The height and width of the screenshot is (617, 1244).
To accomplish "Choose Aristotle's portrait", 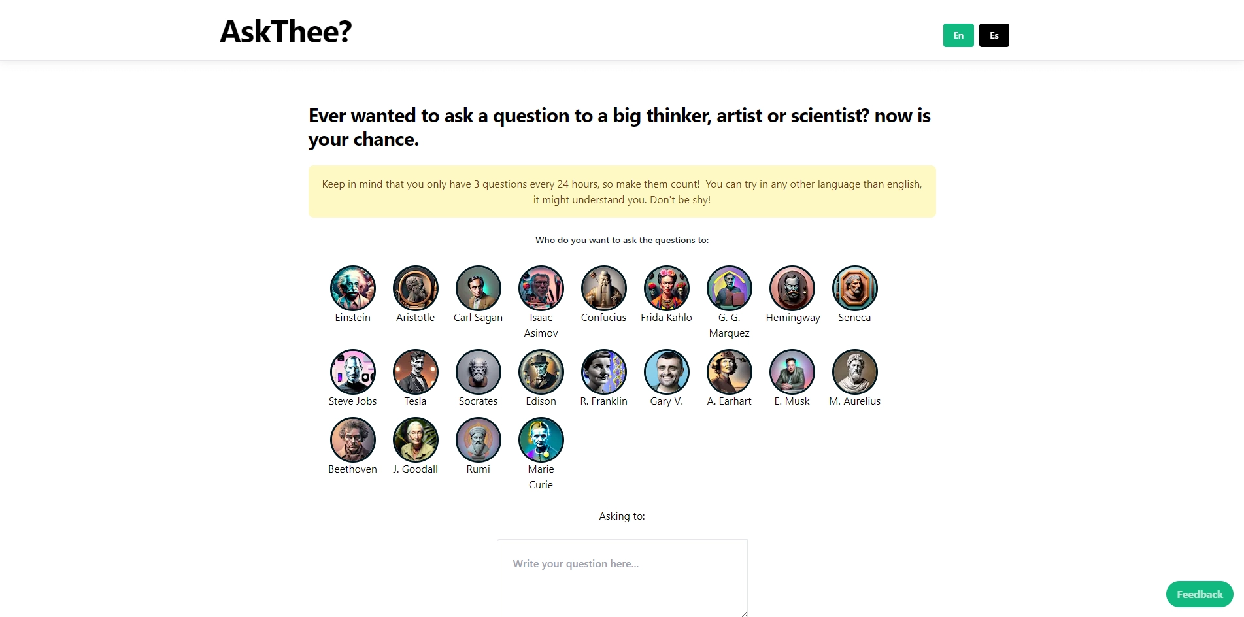I will click(x=416, y=288).
